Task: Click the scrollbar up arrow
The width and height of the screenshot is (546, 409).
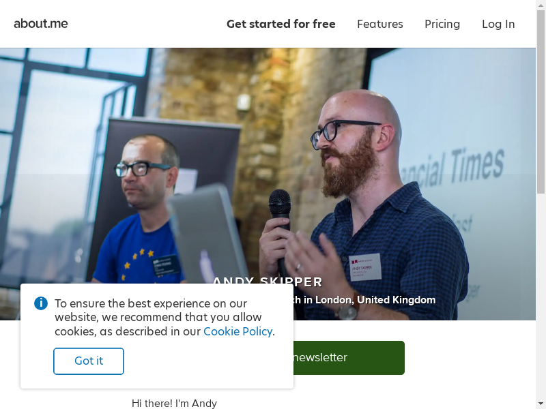Action: tap(541, 5)
